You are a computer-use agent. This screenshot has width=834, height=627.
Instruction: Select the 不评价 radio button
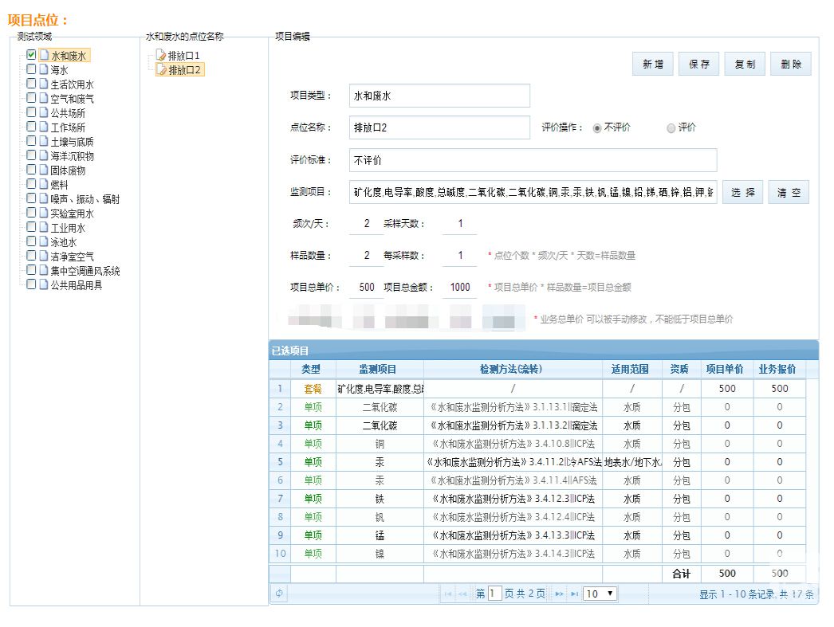pyautogui.click(x=597, y=128)
